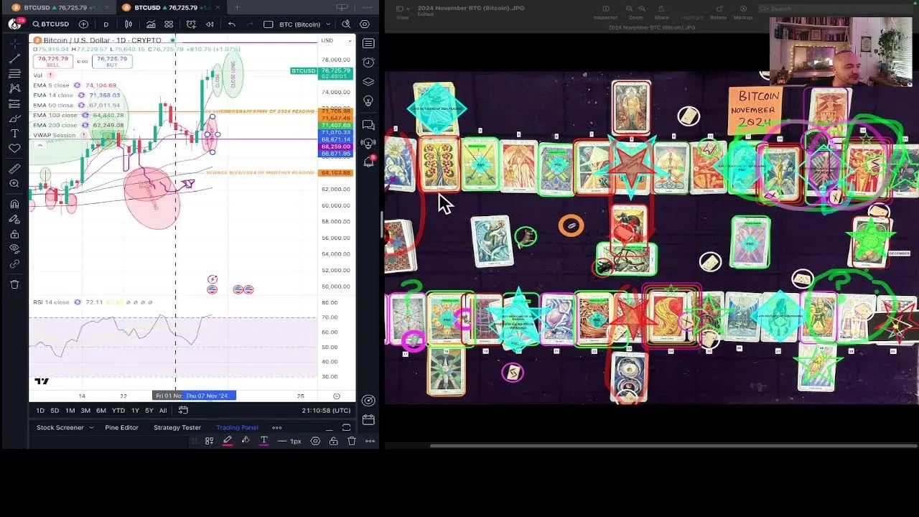Open floating toolbar more options menu

pos(370,441)
